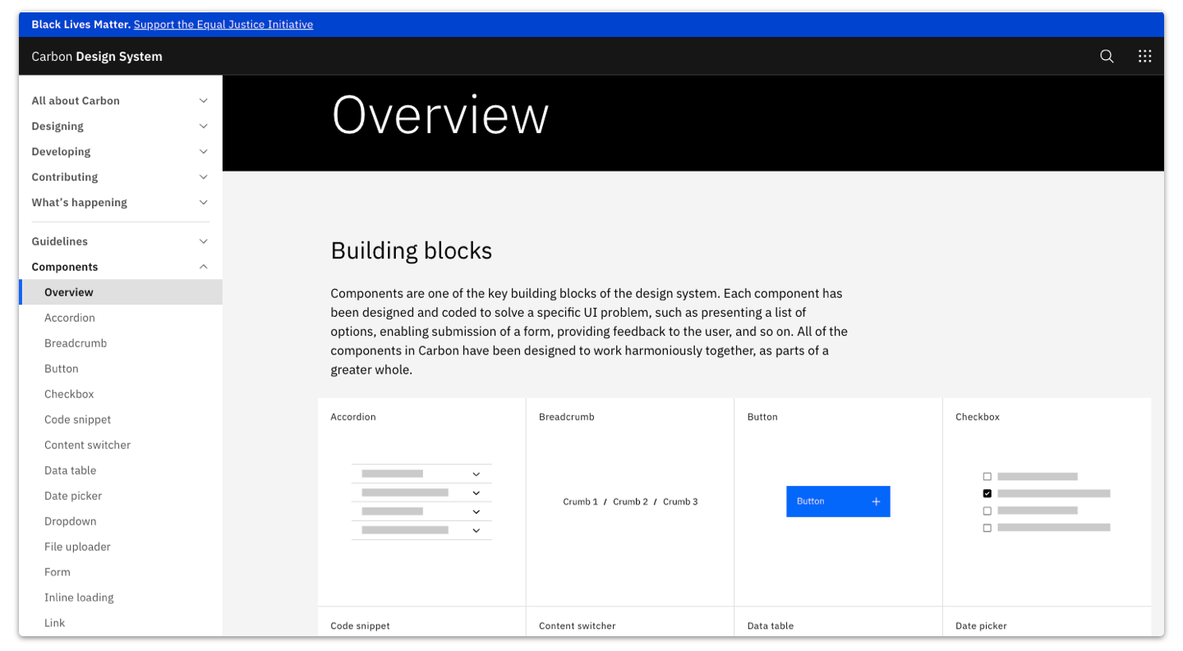The width and height of the screenshot is (1183, 651).
Task: Open the Date picker card
Action: tap(1047, 621)
